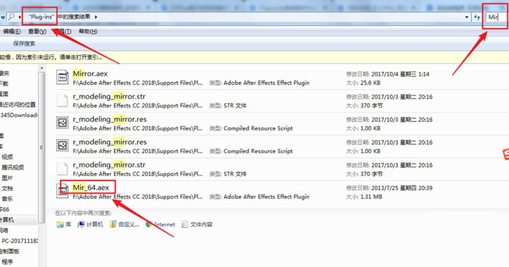Click the folder path under Mir_64.aex
509x267 pixels.
[x=137, y=196]
